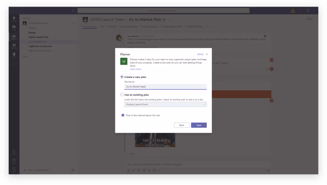The width and height of the screenshot is (327, 185).
Task: Switch to the Conversations tab
Action: [x=90, y=27]
